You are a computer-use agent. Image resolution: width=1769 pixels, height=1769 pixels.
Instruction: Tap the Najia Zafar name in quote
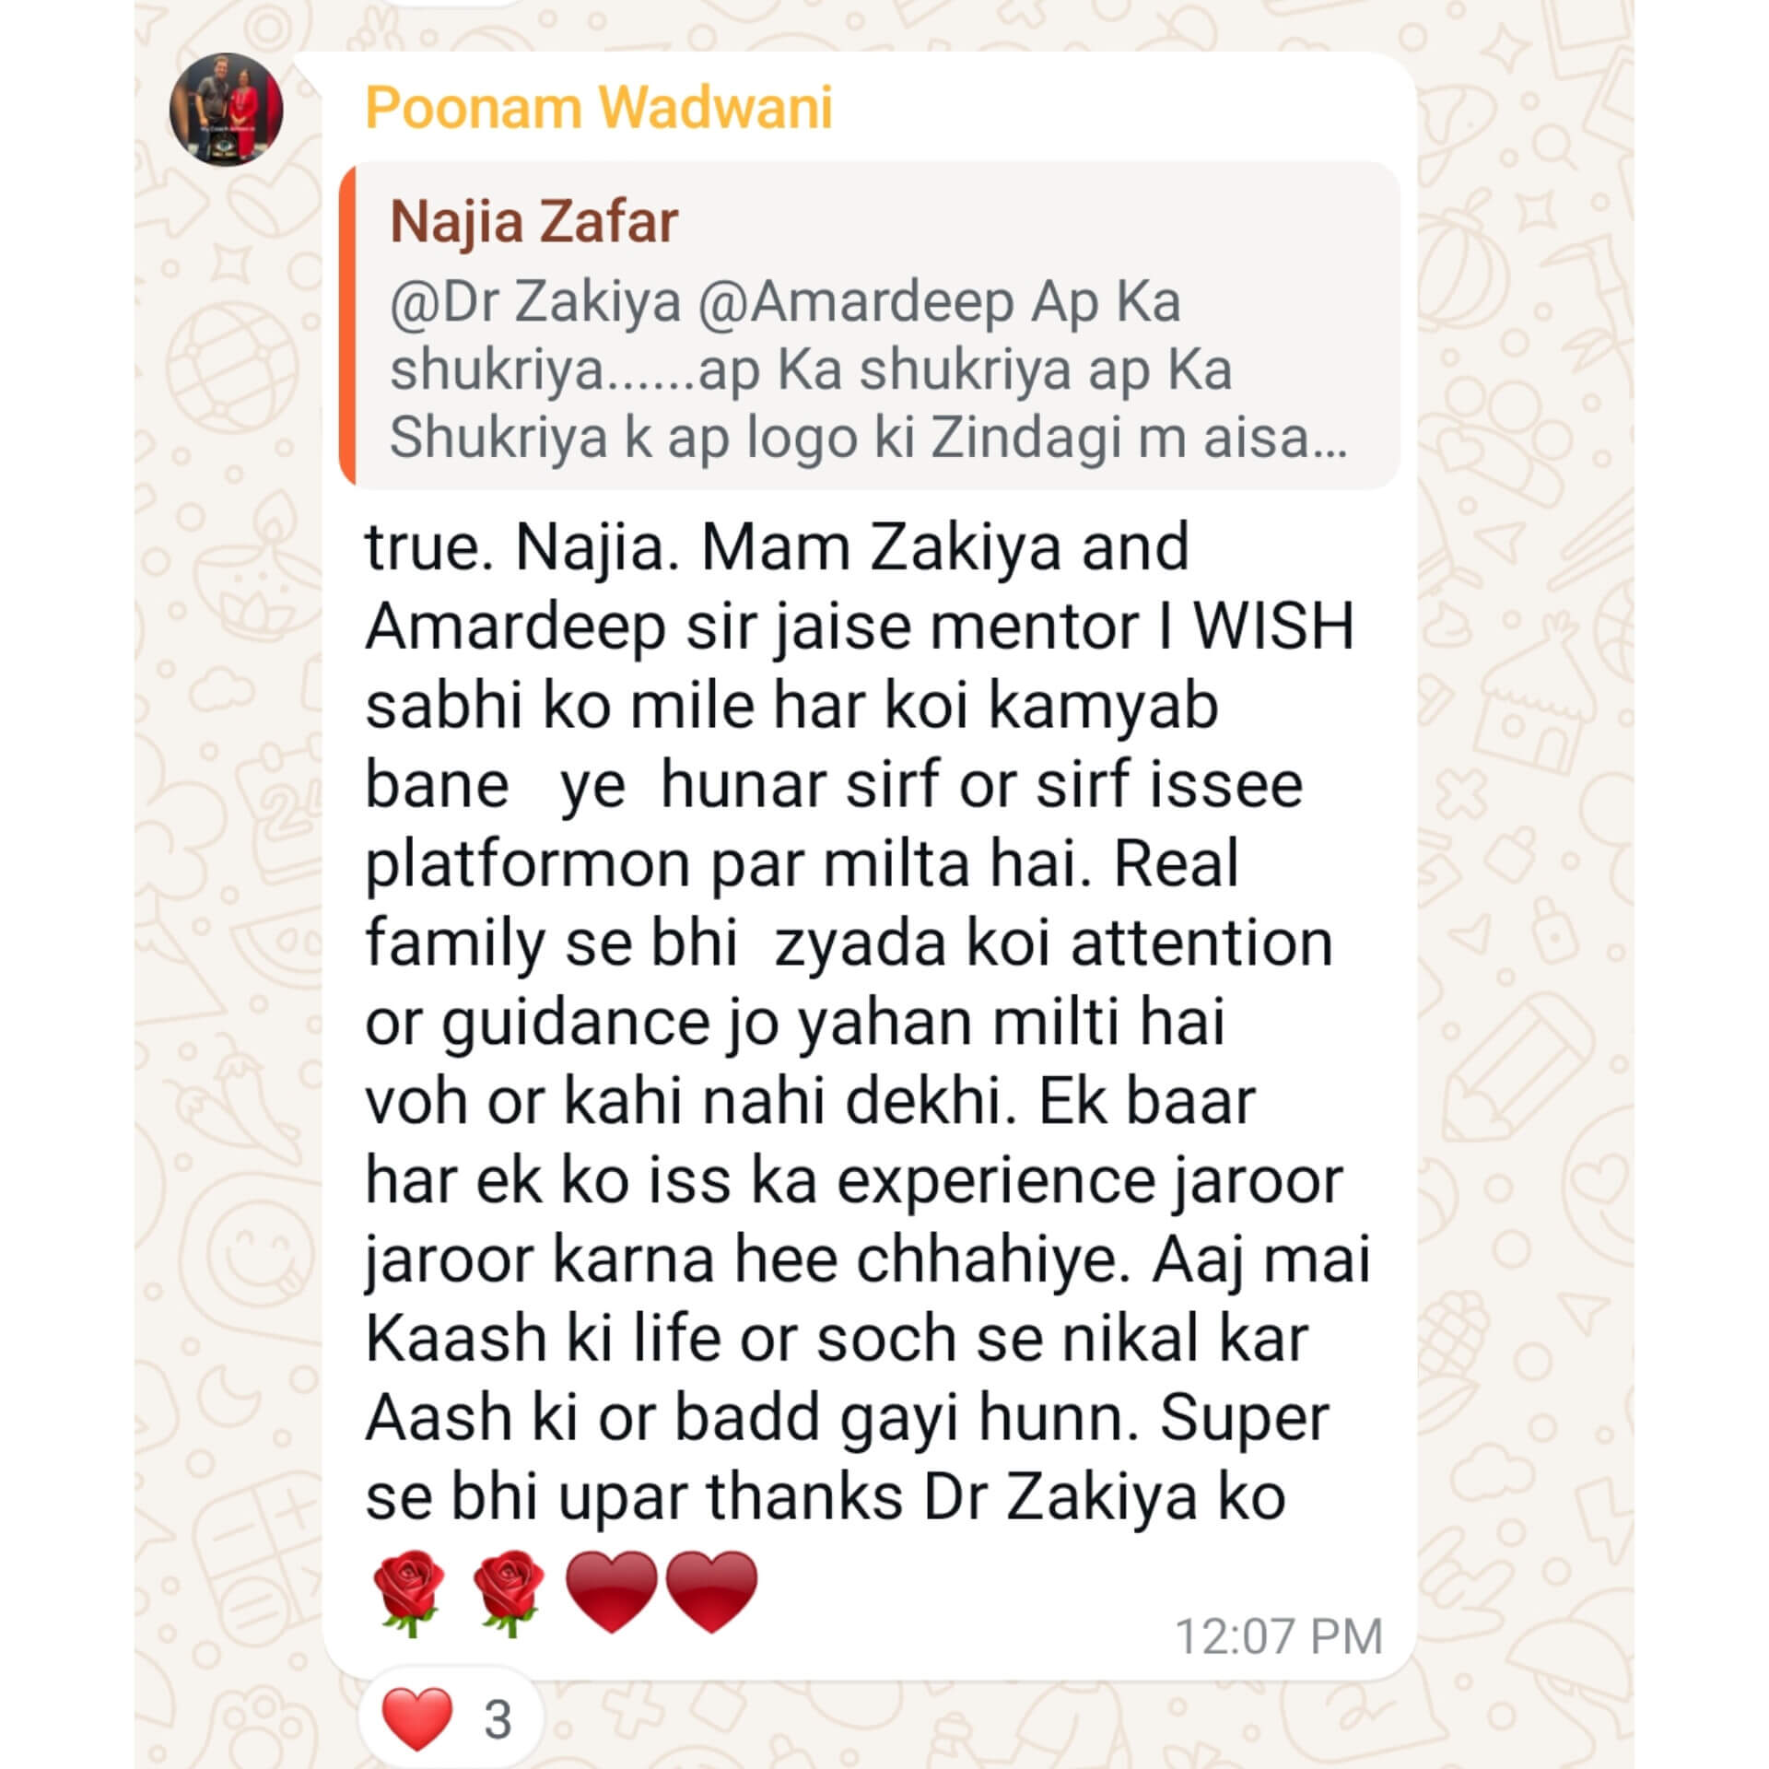click(x=533, y=222)
